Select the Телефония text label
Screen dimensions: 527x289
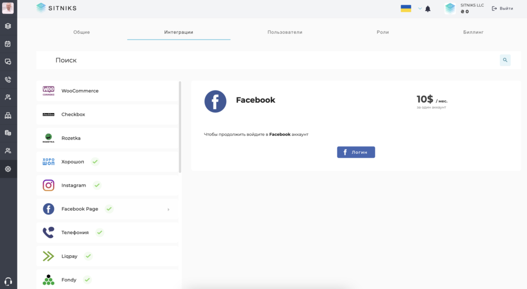(75, 233)
